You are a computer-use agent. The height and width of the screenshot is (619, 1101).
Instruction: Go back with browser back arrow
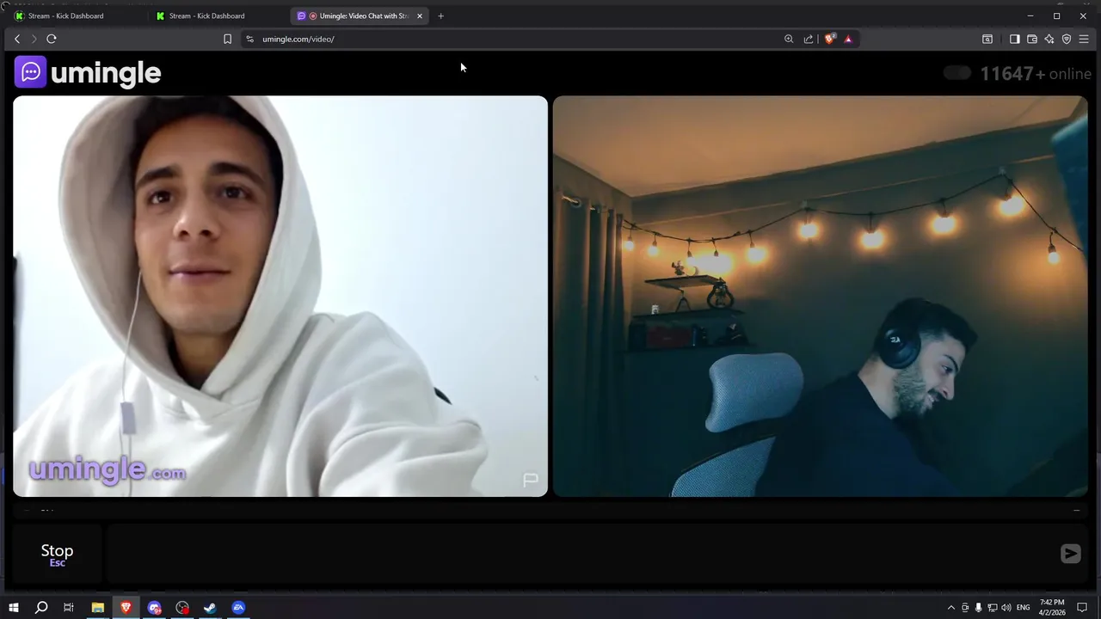coord(17,39)
